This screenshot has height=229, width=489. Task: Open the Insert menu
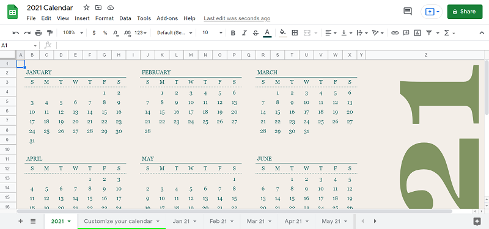pos(82,18)
